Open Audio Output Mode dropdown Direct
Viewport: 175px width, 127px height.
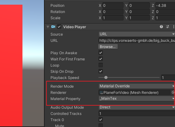click(137, 107)
